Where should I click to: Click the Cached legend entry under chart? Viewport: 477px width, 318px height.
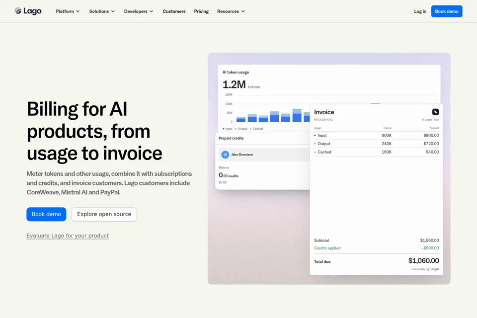click(256, 129)
